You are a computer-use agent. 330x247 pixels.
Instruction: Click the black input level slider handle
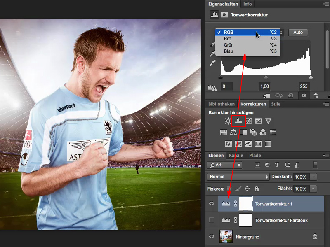point(221,77)
